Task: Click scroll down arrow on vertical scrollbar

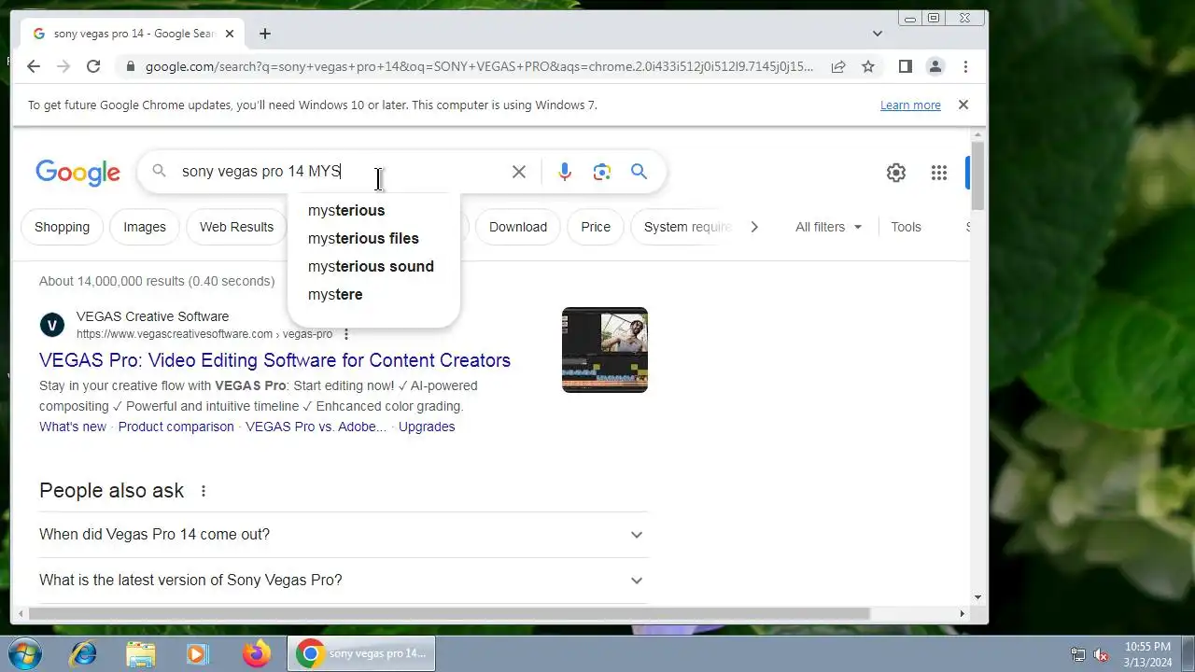Action: click(x=977, y=597)
